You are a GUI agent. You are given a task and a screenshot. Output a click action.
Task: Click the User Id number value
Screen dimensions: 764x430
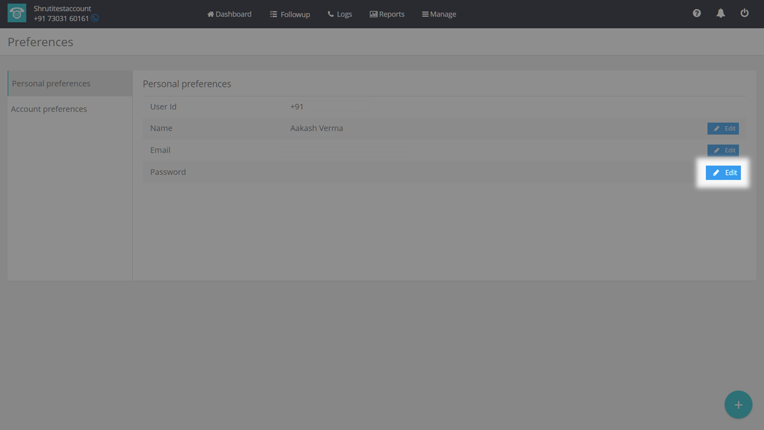pos(329,106)
